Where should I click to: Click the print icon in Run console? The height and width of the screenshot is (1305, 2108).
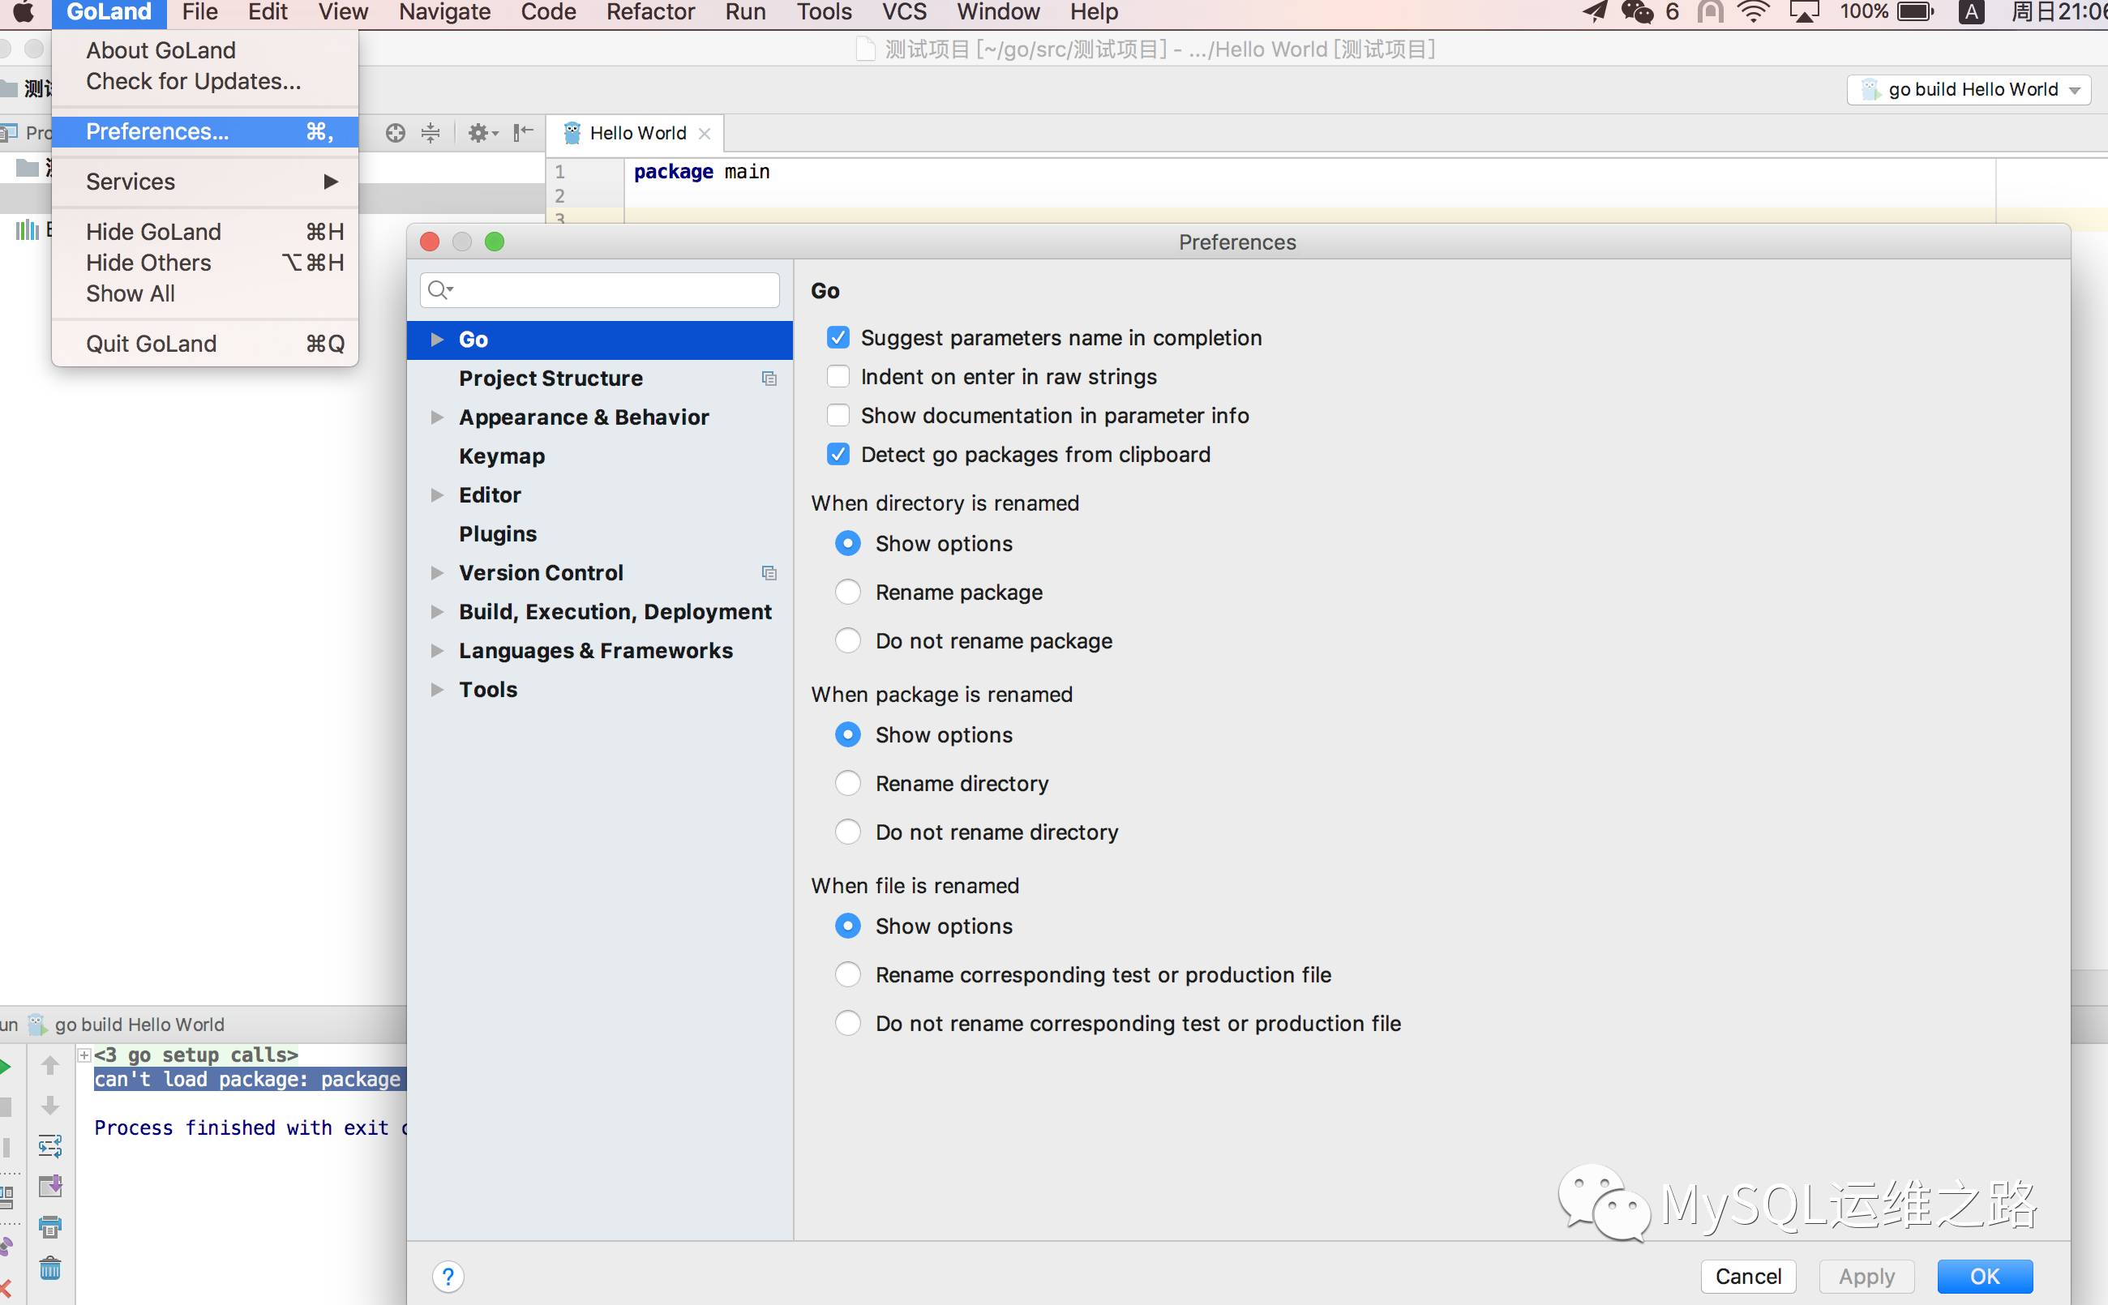pos(50,1226)
